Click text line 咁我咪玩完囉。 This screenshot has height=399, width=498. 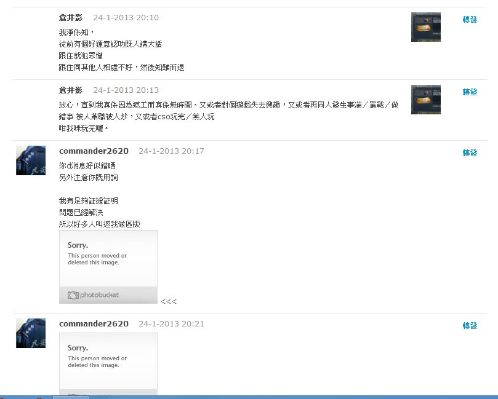[84, 128]
